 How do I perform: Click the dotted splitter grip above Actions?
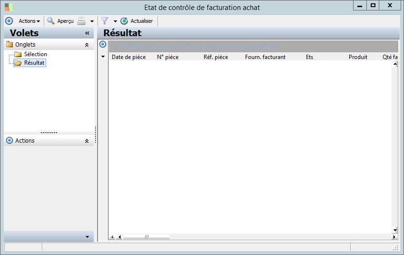(49, 133)
